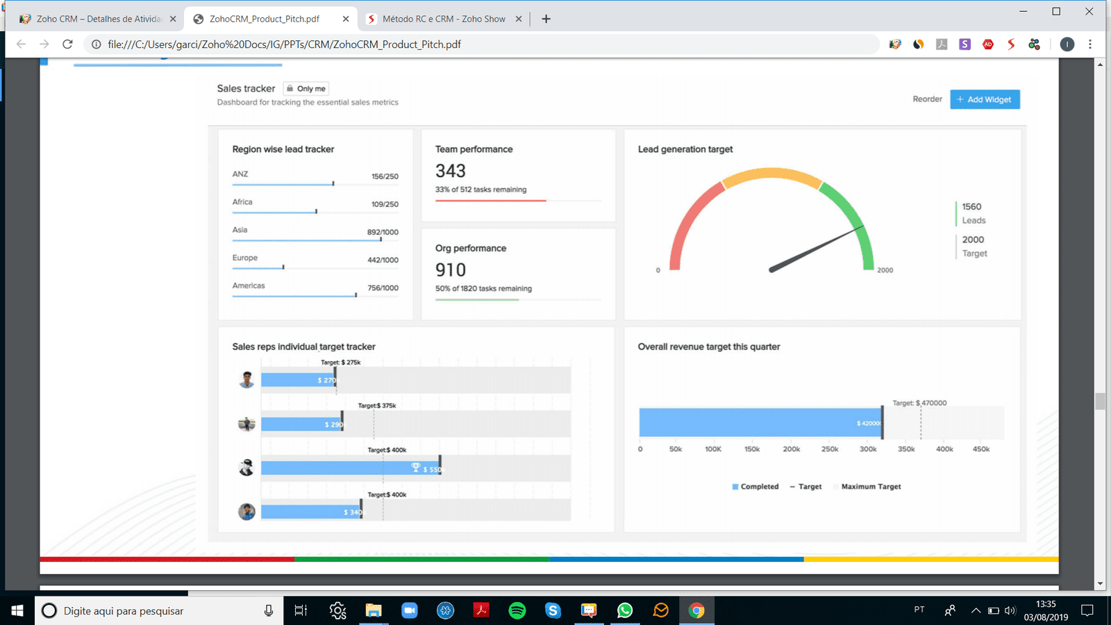Switch to the Zoho CRM Detalhes tab

coord(97,19)
